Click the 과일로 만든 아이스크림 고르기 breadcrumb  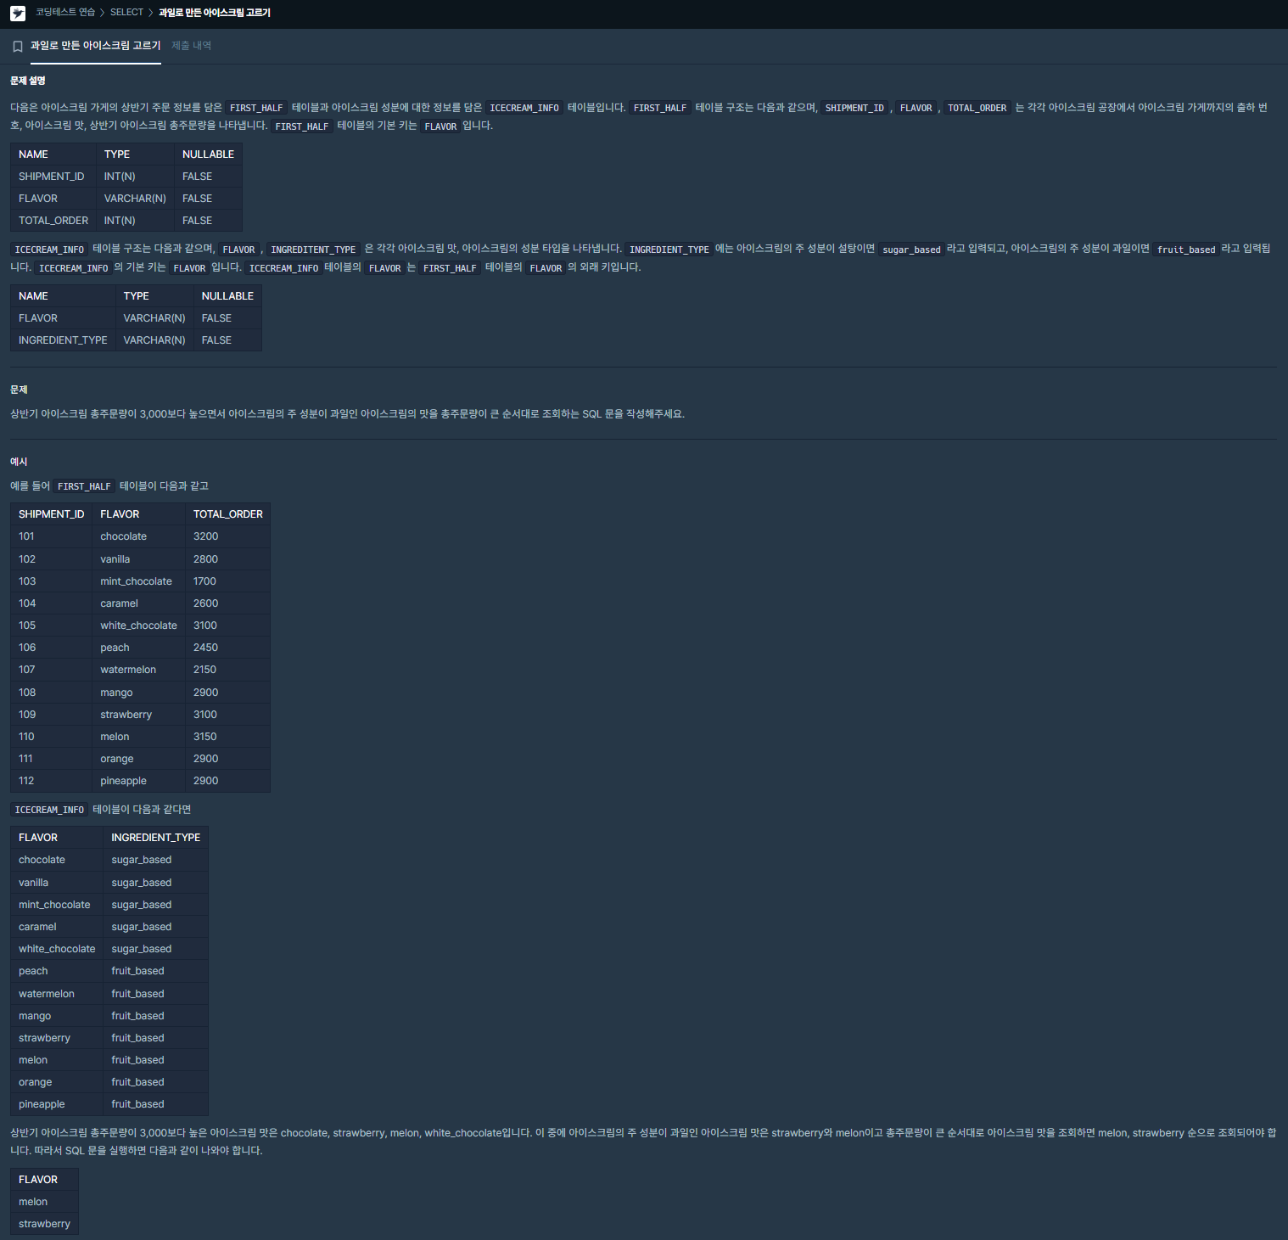(x=215, y=13)
